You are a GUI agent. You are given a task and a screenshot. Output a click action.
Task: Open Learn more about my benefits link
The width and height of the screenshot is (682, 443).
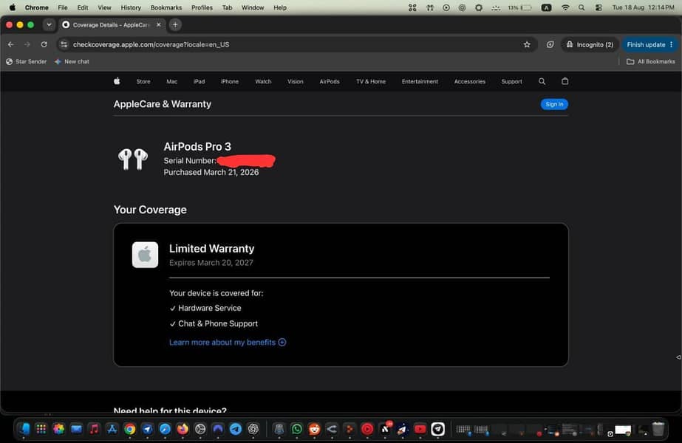click(228, 342)
